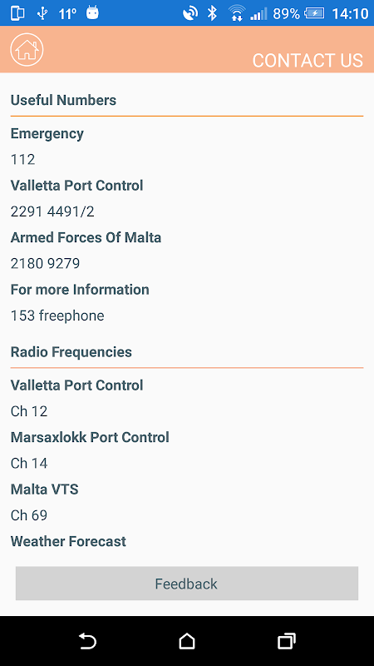Dial the 153 freephone number
This screenshot has height=666, width=374.
[57, 316]
